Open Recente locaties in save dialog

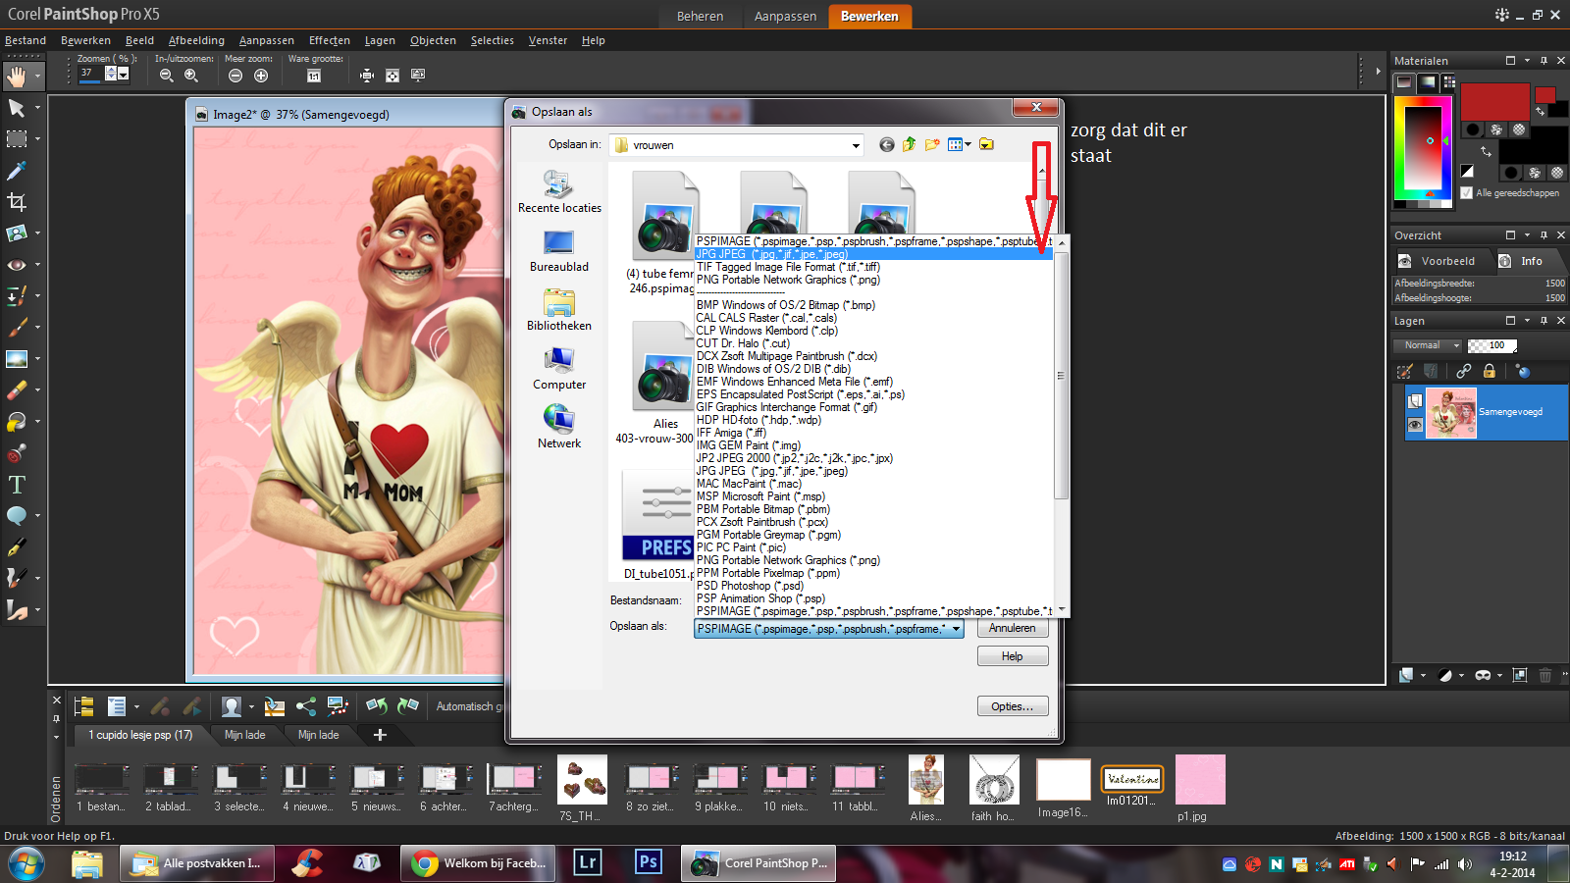559,192
